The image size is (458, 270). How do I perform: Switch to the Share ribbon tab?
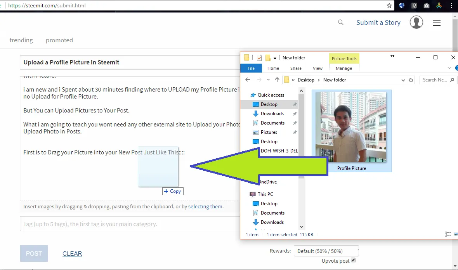[x=296, y=68]
